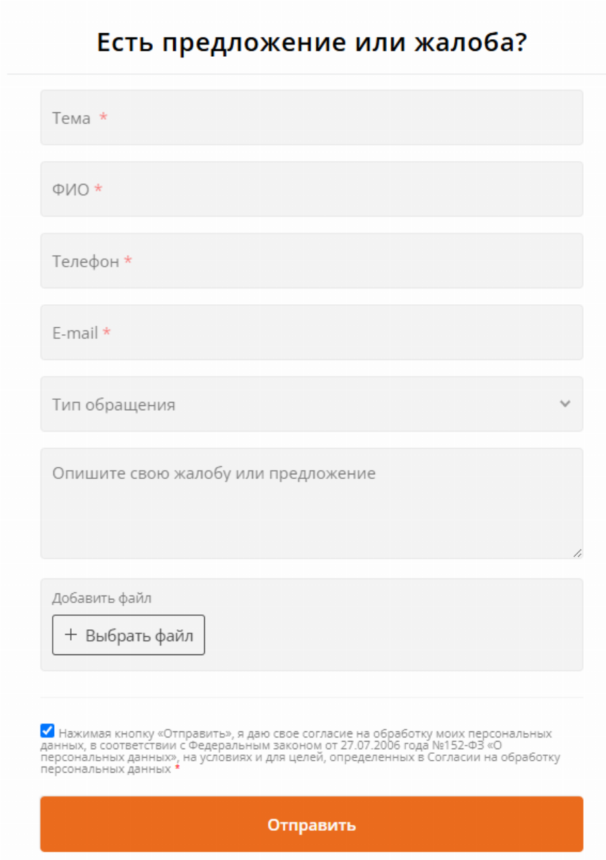Screen dimensions: 606x860
Task: Click the consent text starting with Нажимая кнопку
Action: [301, 751]
